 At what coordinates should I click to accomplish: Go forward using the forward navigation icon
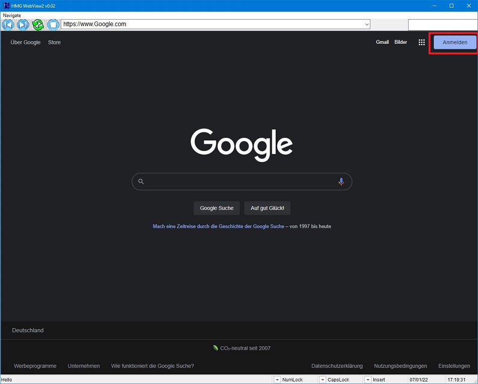[23, 25]
